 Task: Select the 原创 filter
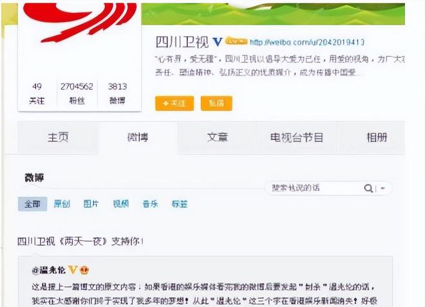62,204
